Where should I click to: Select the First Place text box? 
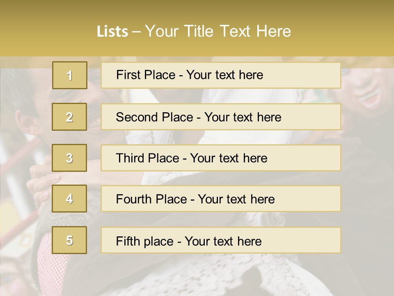[221, 75]
